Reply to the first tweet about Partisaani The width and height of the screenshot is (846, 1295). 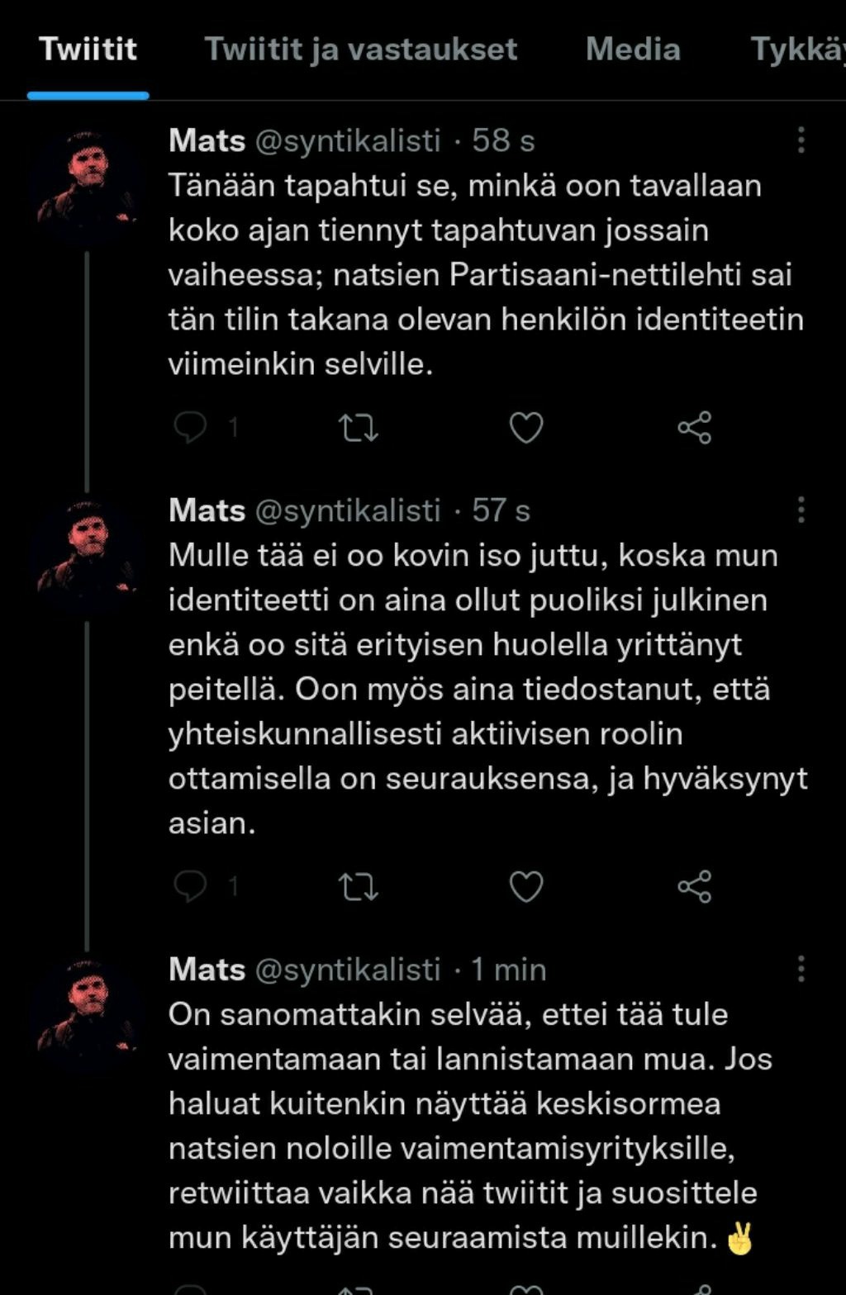pyautogui.click(x=191, y=428)
